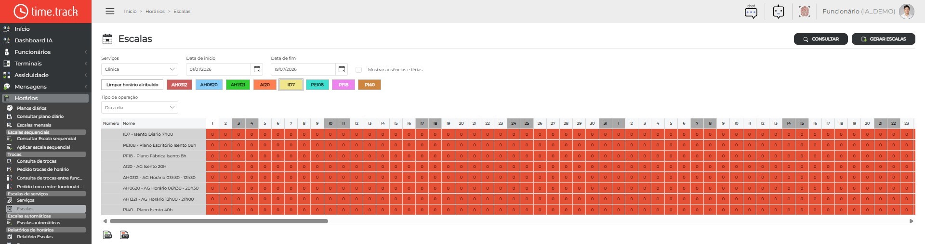Select the AI20 orange schedule swatch
925x244 pixels.
tap(265, 85)
